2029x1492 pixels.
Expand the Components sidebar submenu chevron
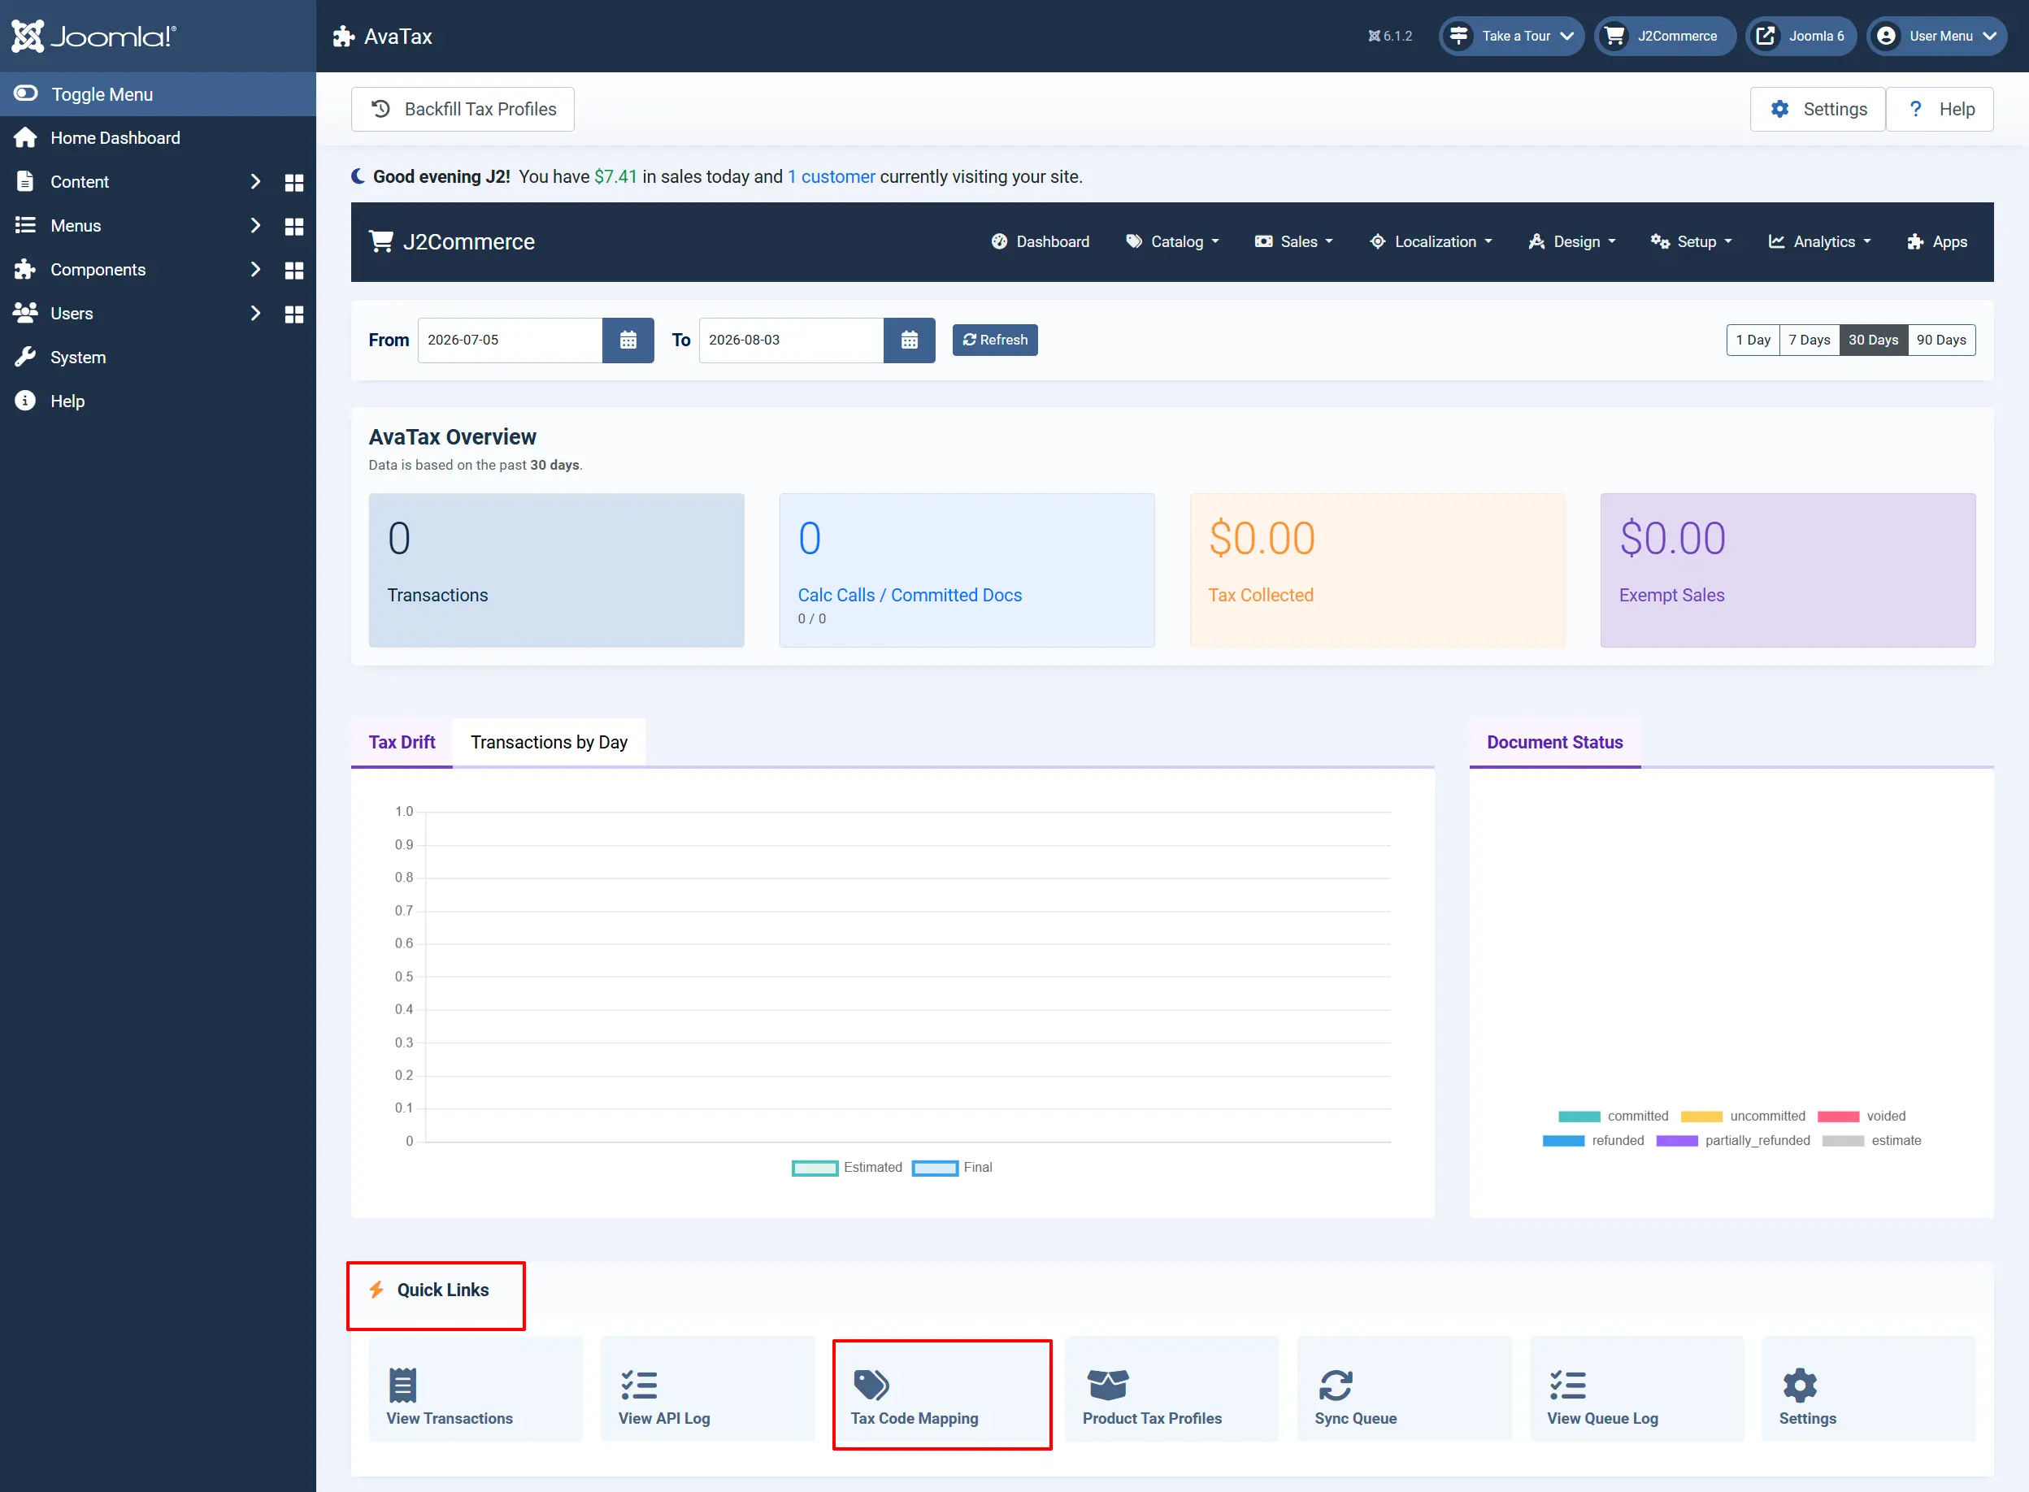click(x=256, y=269)
